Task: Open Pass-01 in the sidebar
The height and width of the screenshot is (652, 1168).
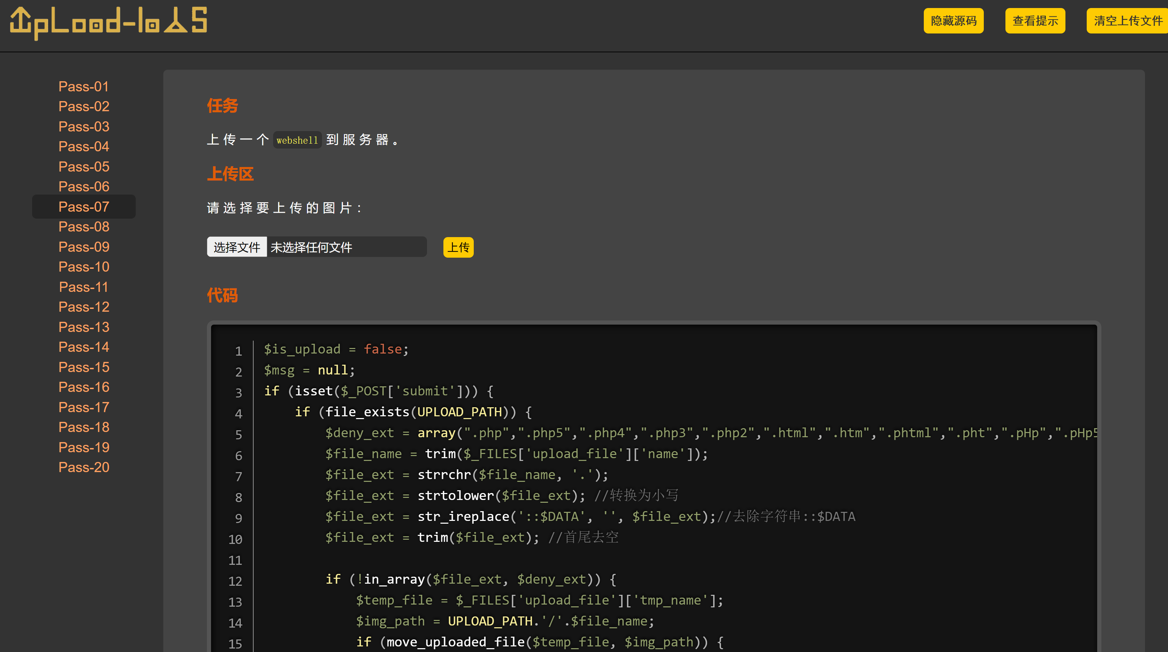Action: point(84,86)
